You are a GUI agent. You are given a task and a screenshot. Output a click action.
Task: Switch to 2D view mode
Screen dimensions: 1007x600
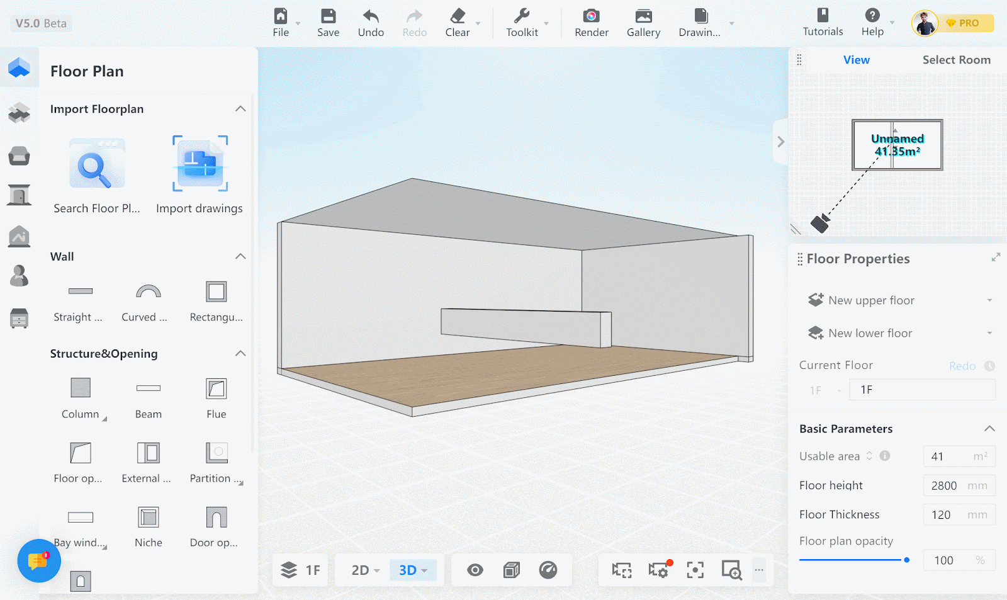(x=361, y=570)
